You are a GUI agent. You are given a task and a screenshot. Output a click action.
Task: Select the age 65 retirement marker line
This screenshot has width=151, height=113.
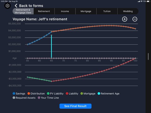coord(52,47)
